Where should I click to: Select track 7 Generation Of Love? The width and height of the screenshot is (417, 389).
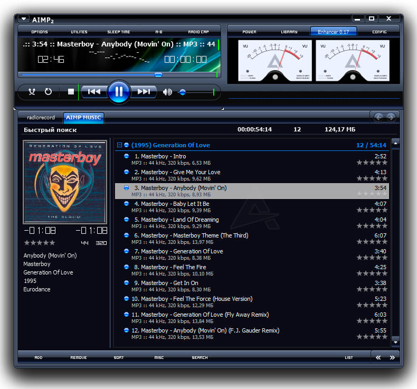[252, 254]
